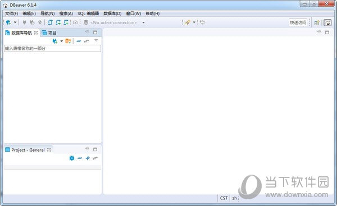Switch to the 项目 tab
The width and height of the screenshot is (337, 206).
pos(49,33)
